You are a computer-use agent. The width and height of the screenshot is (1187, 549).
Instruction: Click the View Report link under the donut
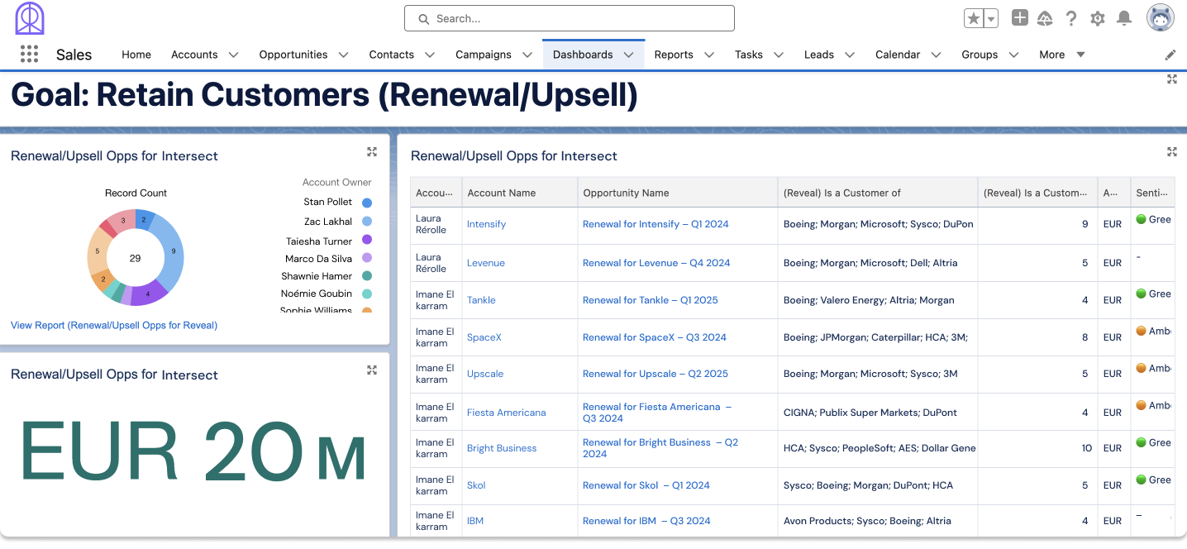[x=114, y=325]
